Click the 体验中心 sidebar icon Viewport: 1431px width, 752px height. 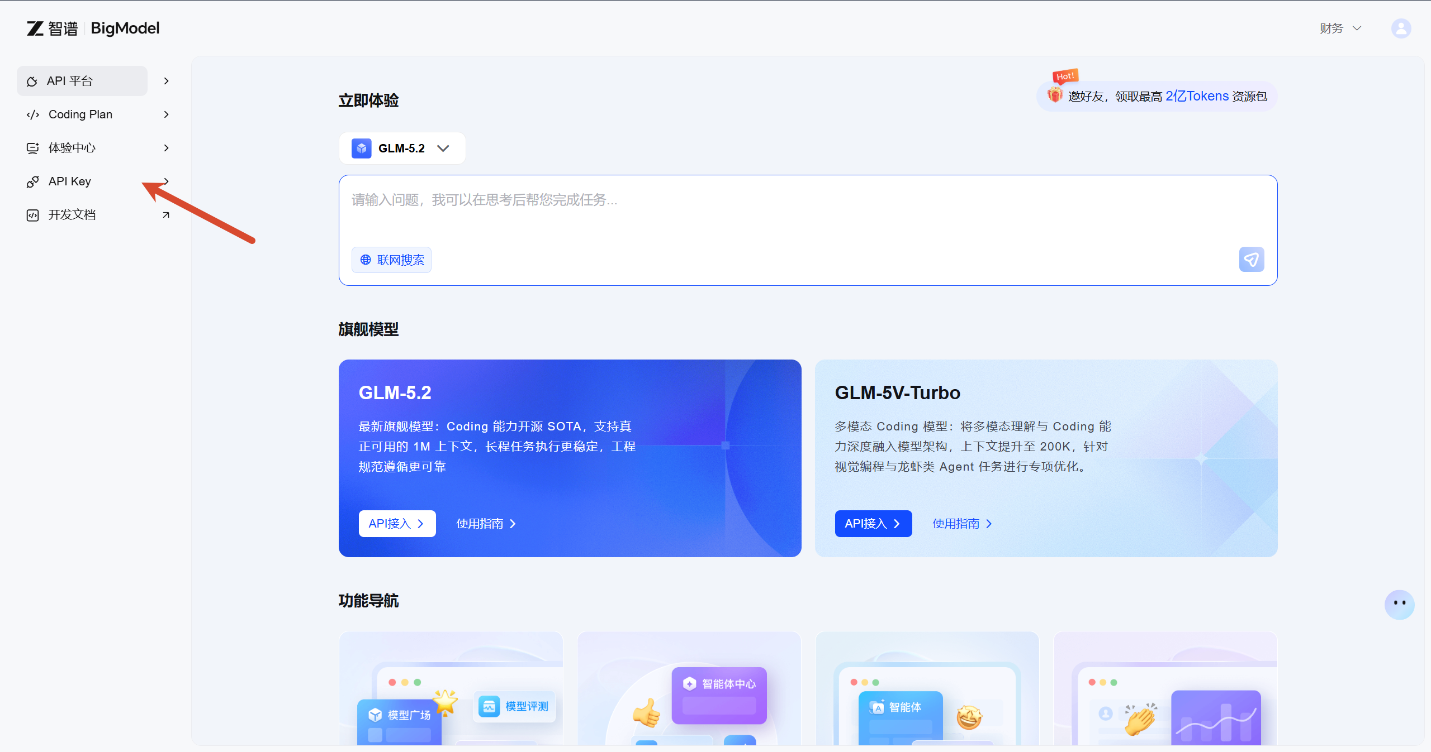pyautogui.click(x=33, y=148)
